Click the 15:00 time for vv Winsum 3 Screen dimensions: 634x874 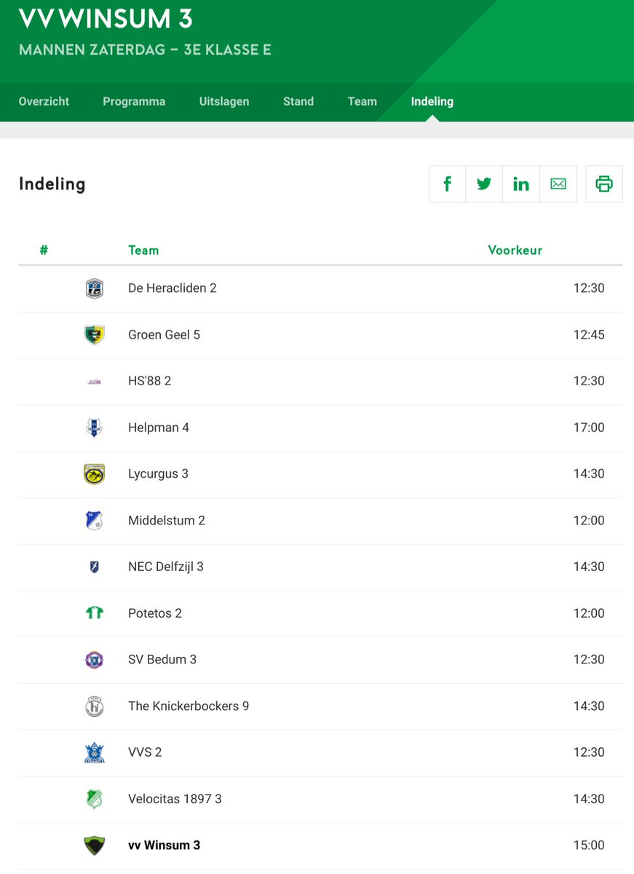point(589,846)
